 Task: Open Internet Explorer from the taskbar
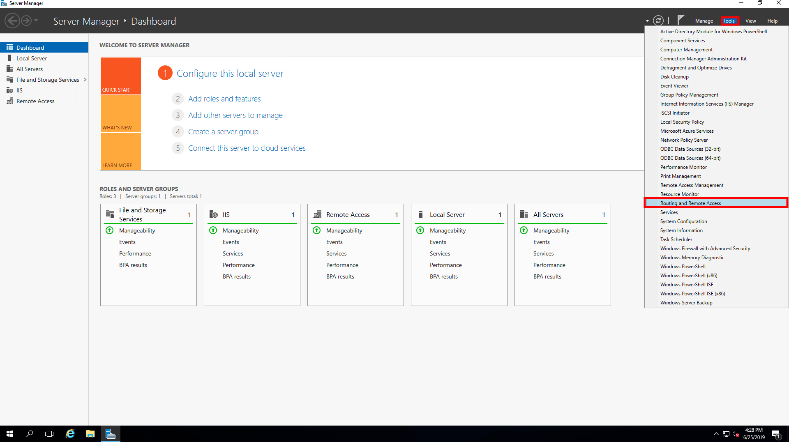70,434
